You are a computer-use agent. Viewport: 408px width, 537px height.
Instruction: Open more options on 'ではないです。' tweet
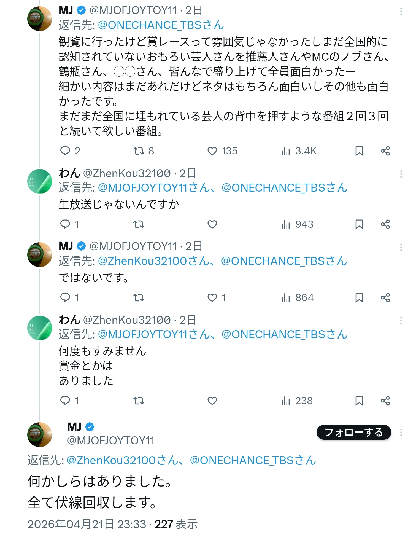coord(401,247)
